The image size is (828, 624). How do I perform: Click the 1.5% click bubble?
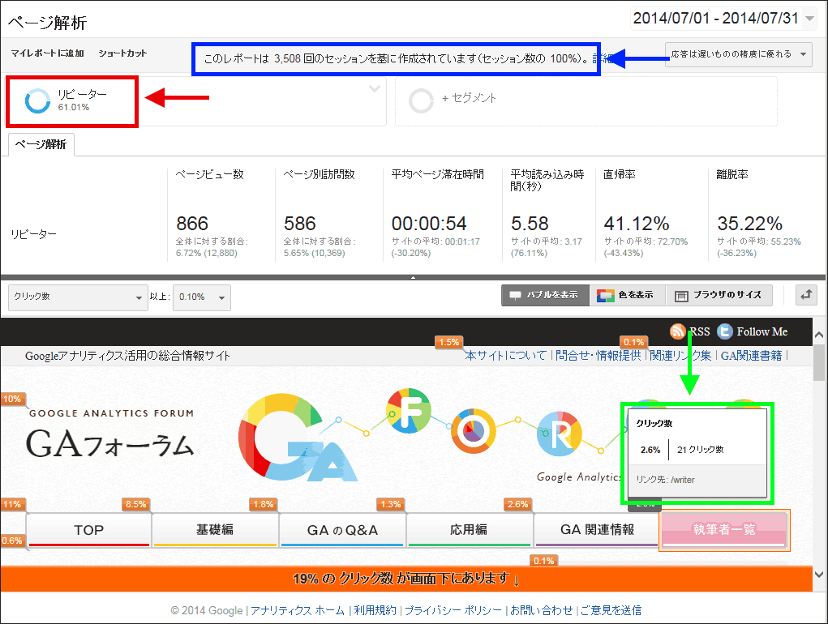(x=448, y=342)
